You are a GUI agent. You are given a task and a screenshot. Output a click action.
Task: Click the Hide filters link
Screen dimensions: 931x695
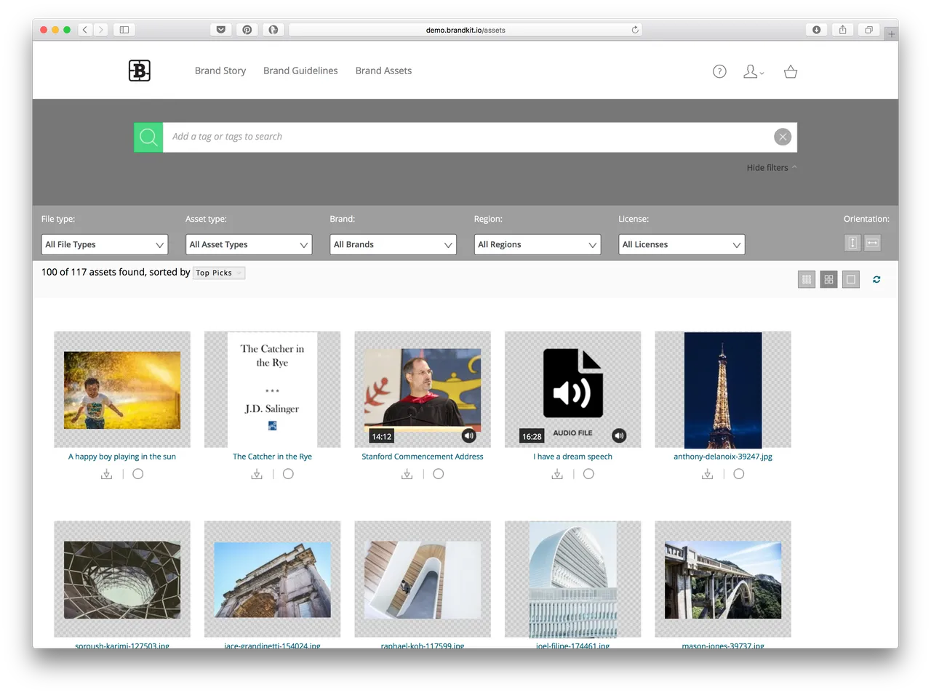click(x=767, y=167)
